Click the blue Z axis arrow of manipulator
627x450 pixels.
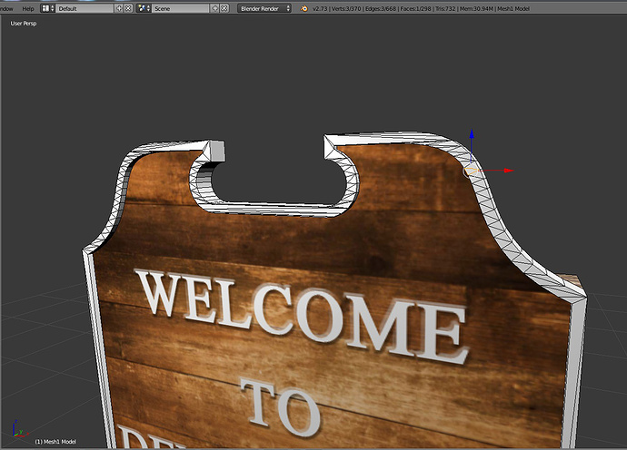[472, 134]
